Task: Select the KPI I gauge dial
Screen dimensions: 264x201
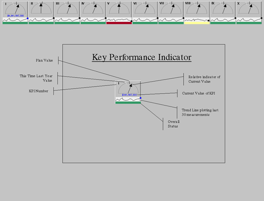Action: click(15, 8)
